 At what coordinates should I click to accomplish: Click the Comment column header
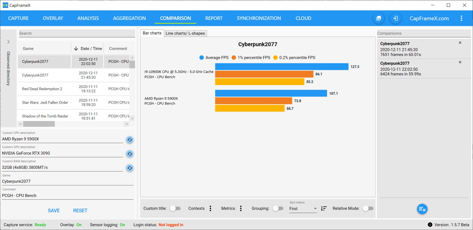click(x=118, y=49)
